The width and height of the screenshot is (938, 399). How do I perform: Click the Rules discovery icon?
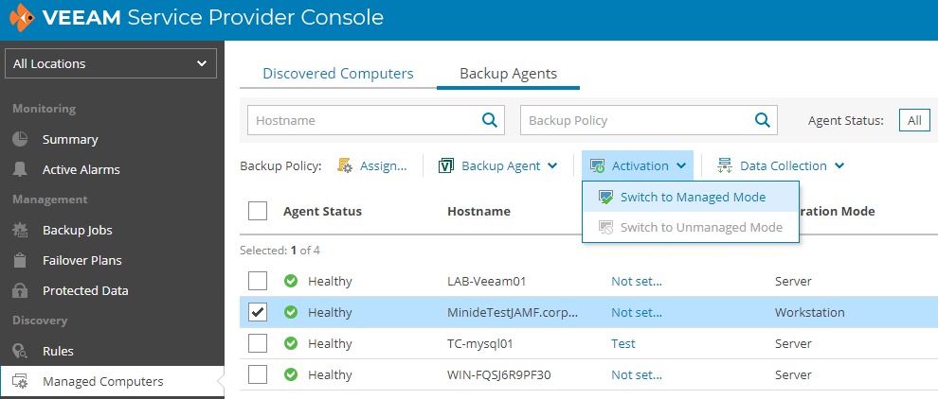(x=20, y=351)
